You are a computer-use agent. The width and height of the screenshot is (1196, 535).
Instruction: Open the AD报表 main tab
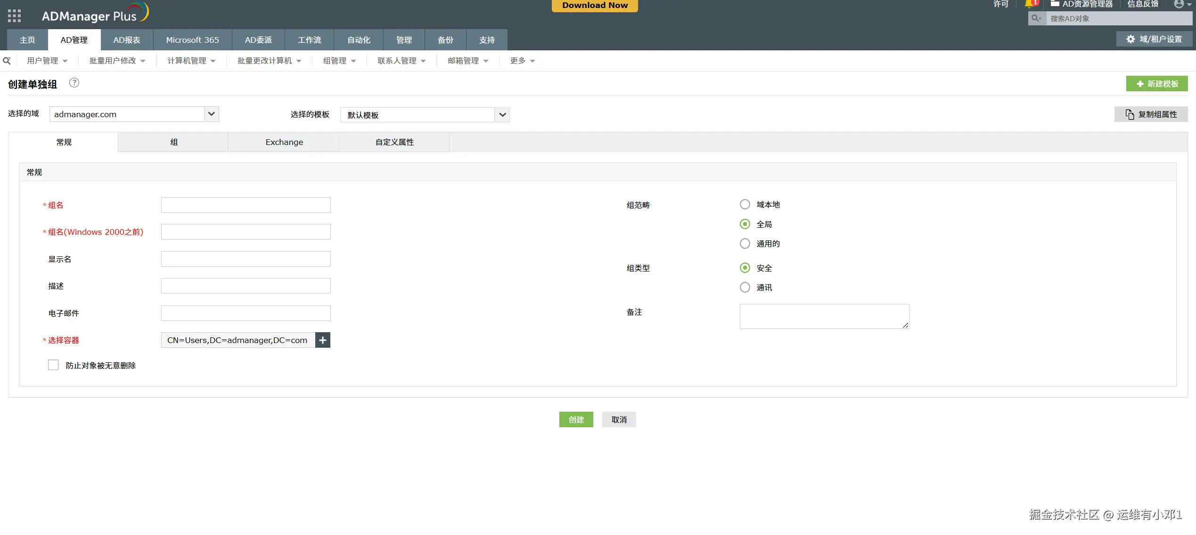[126, 40]
